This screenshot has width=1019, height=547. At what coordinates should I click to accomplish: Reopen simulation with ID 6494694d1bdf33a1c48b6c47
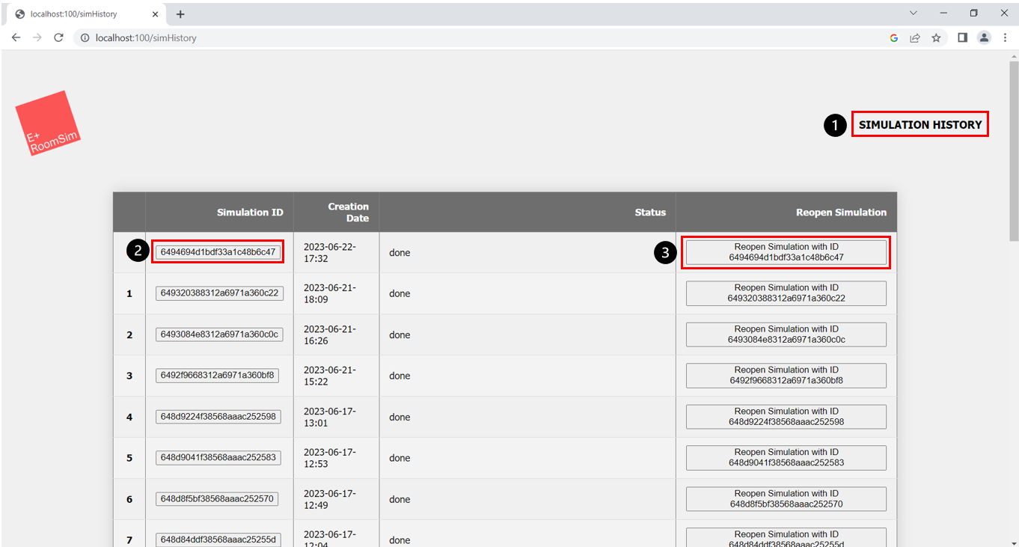point(786,252)
